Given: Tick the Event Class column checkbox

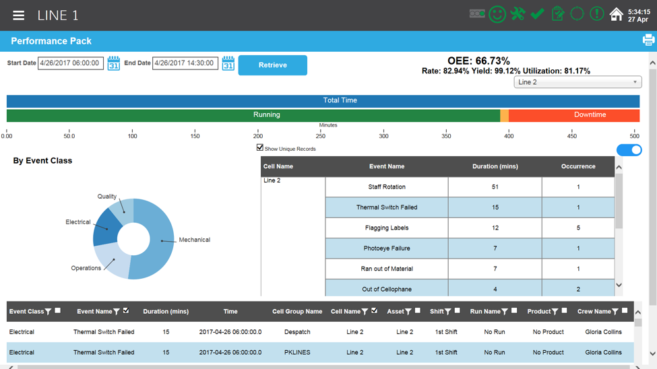Looking at the screenshot, I should [58, 311].
